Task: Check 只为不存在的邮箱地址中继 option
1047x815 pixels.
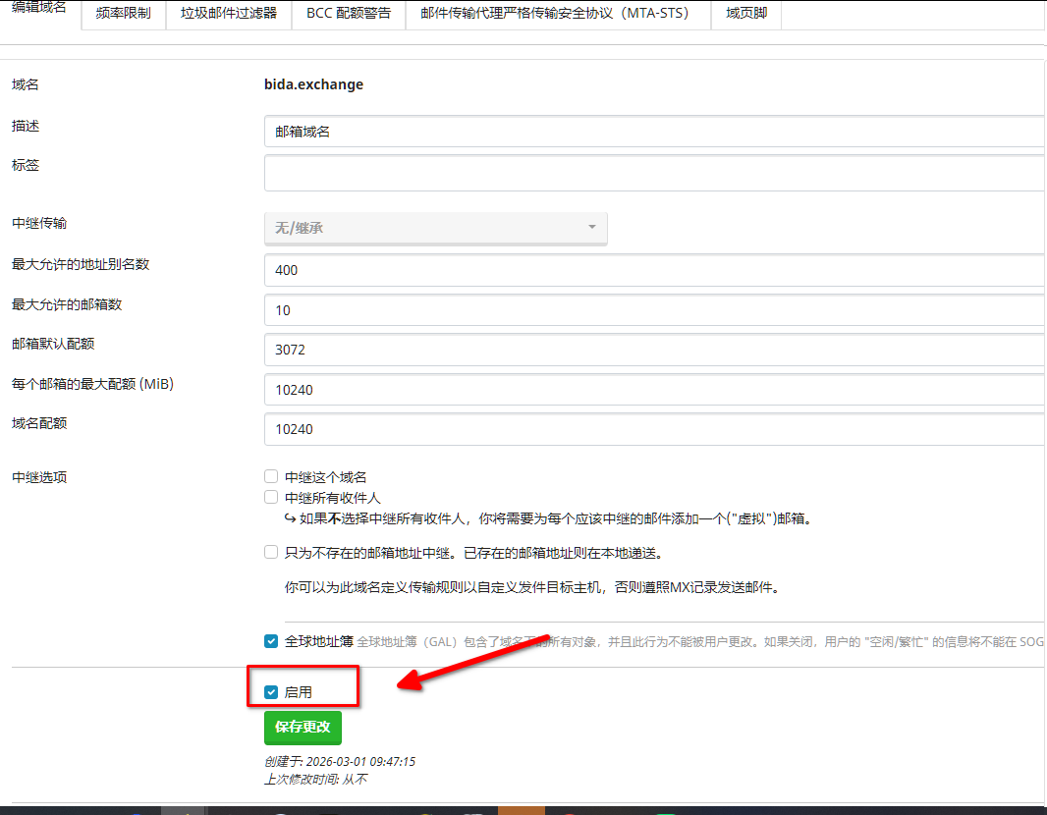Action: pos(271,553)
